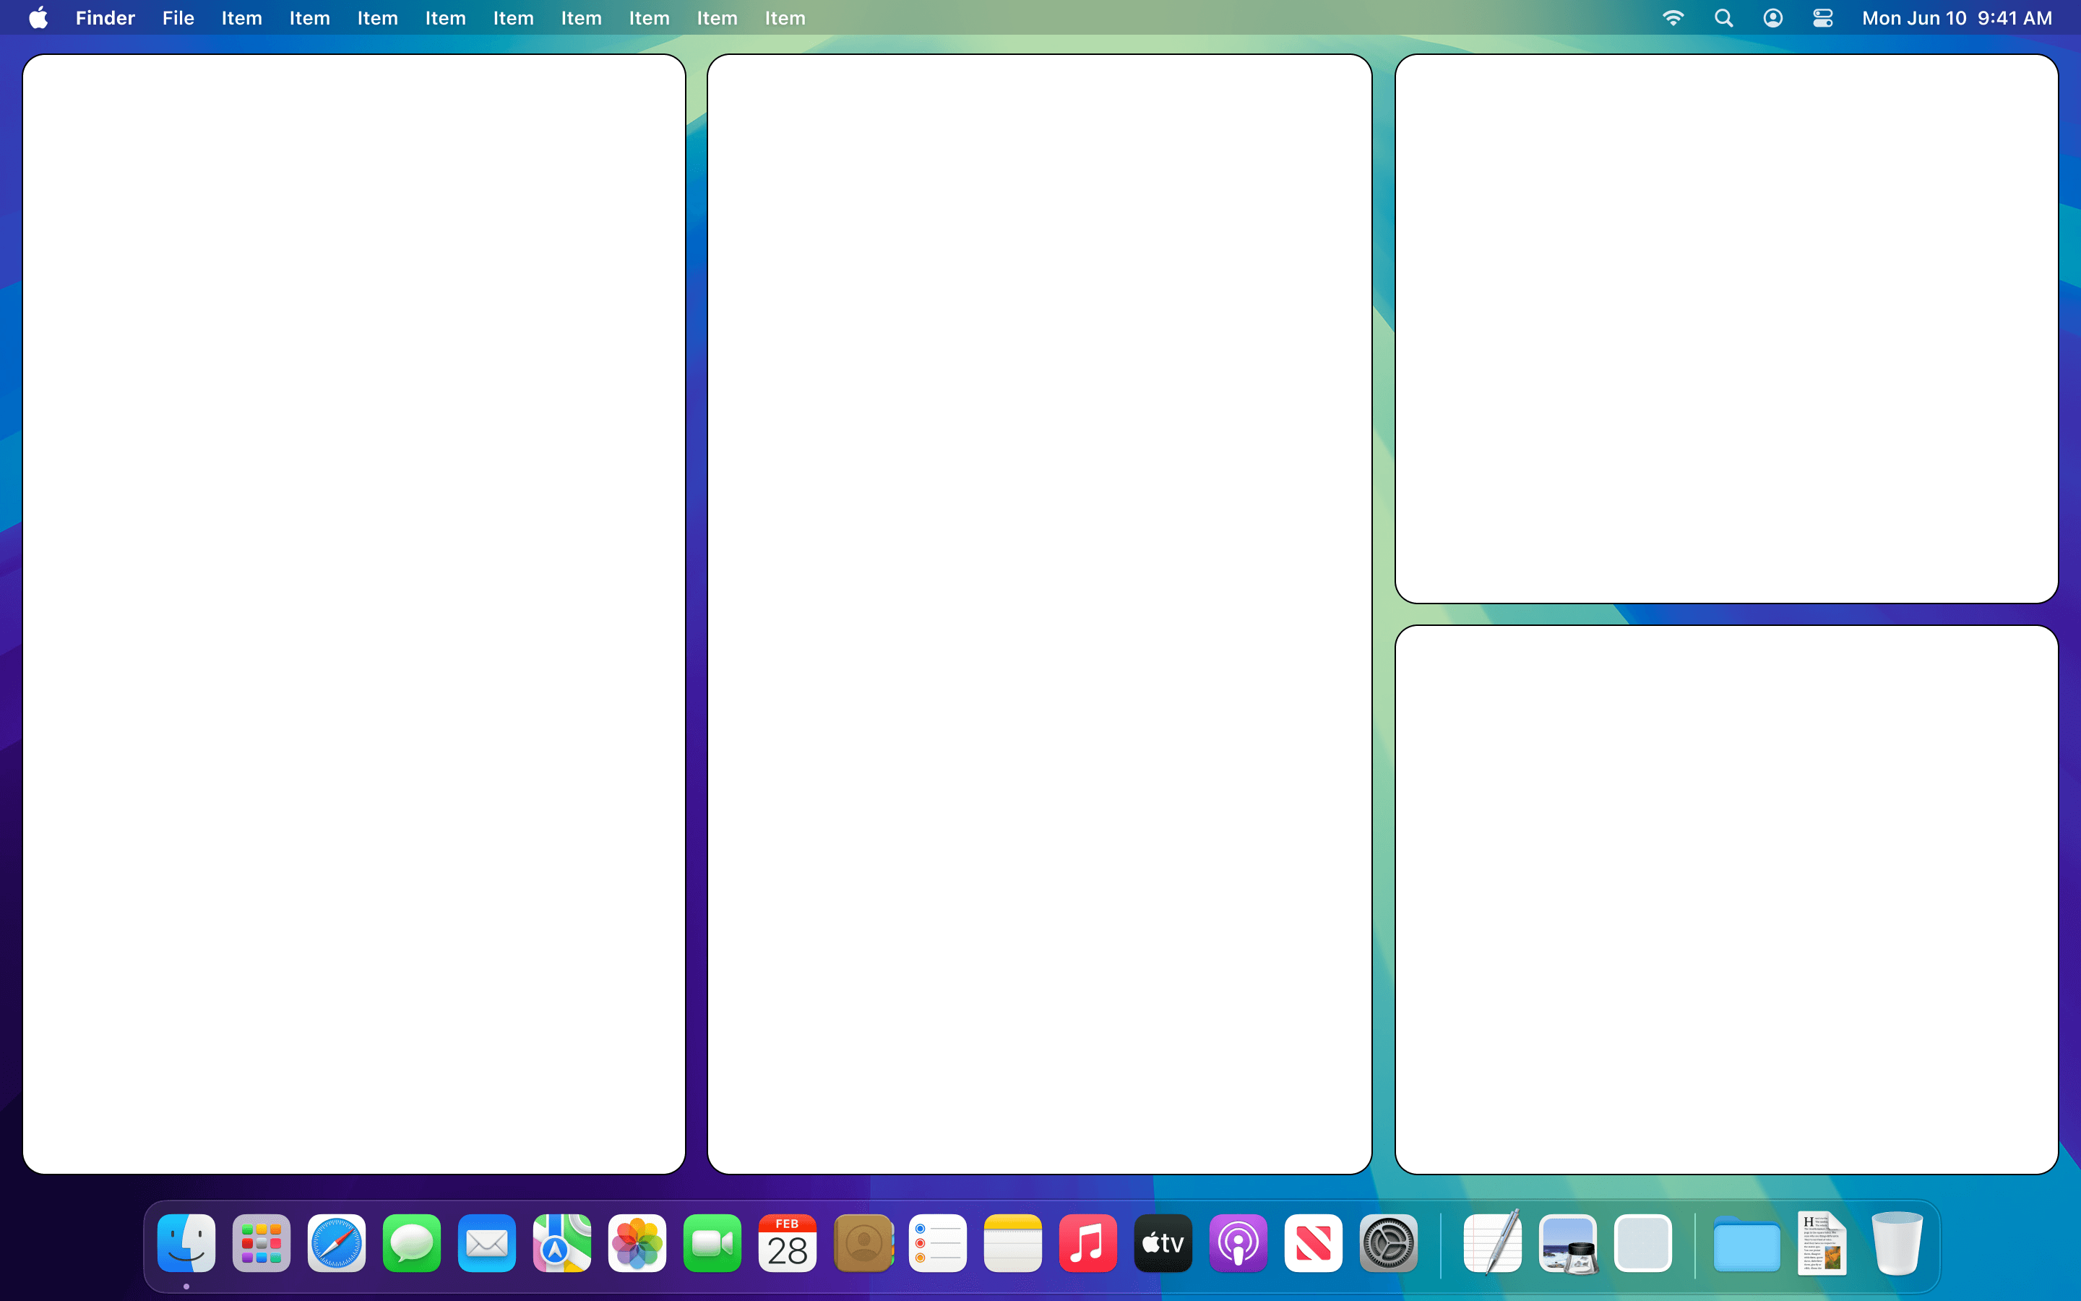Open the Calendar showing Feb 28

(787, 1242)
